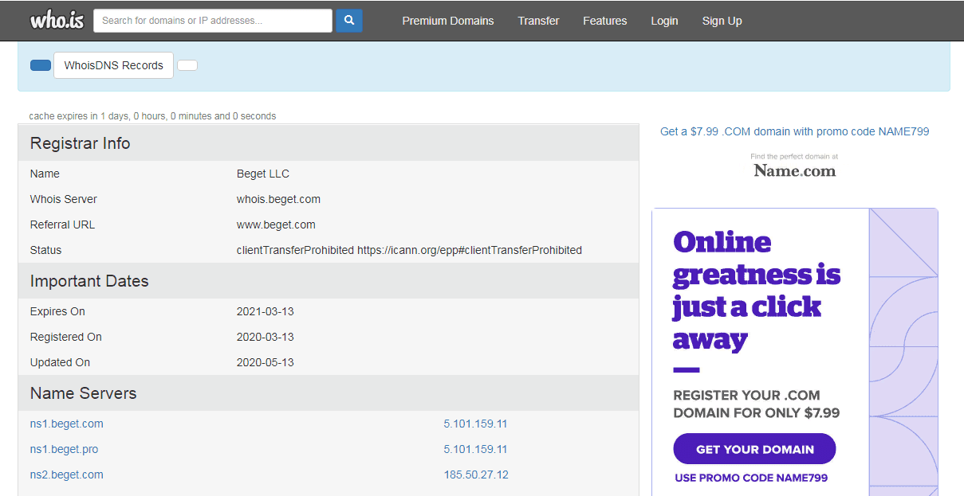The image size is (964, 496).
Task: Click the domain search input field
Action: (213, 21)
